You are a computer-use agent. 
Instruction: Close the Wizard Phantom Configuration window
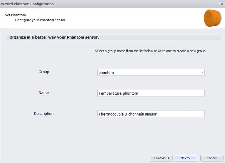(221, 4)
